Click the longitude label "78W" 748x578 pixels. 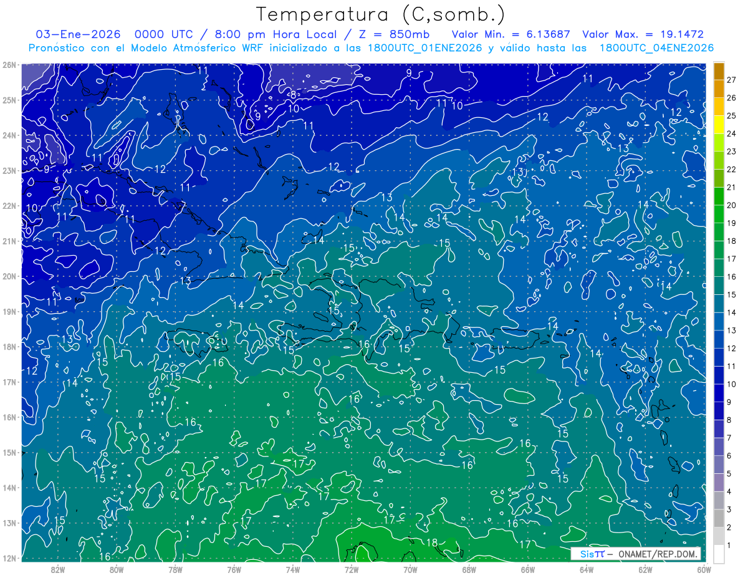tap(175, 569)
